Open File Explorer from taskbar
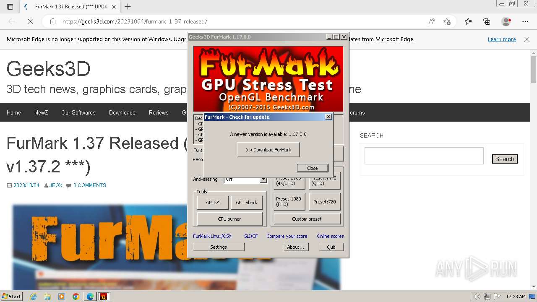This screenshot has width=537, height=302. pos(47,297)
